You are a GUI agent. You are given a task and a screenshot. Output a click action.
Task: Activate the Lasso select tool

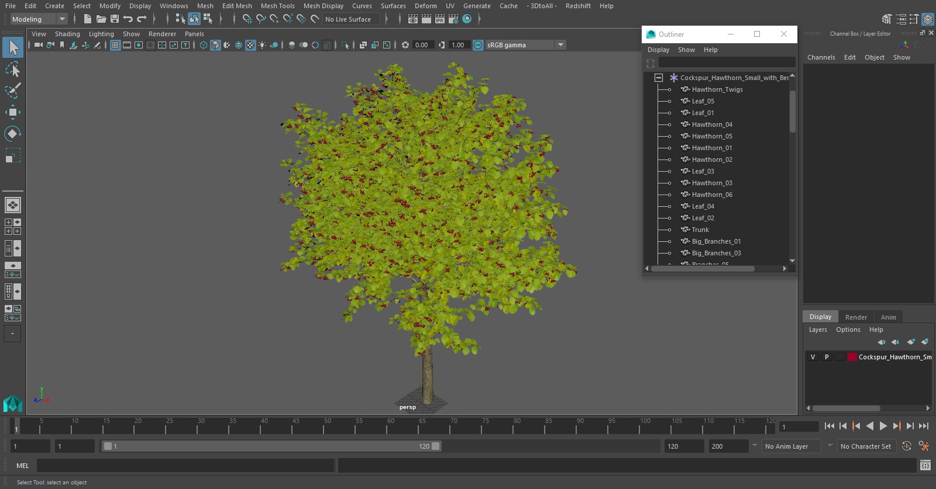[13, 70]
